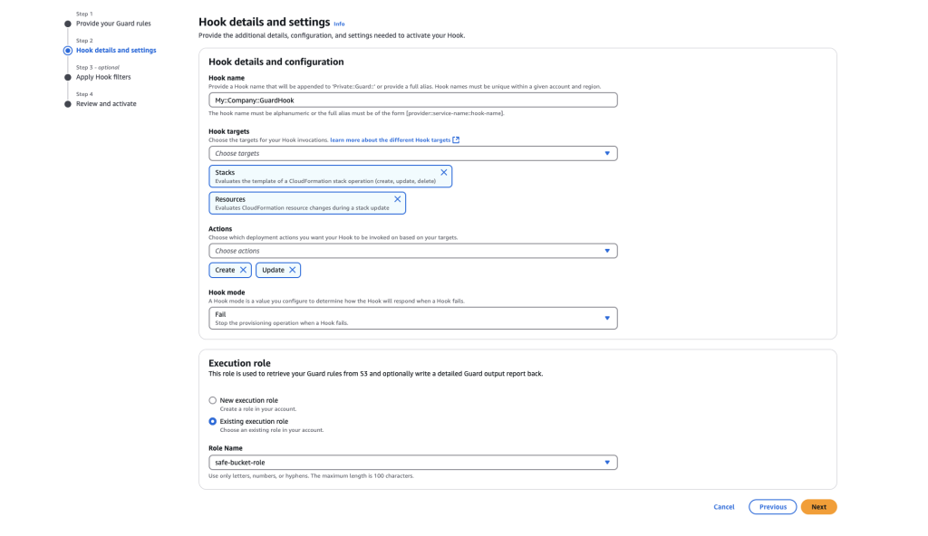Click the Step 4 progress circle indicator

(x=66, y=103)
